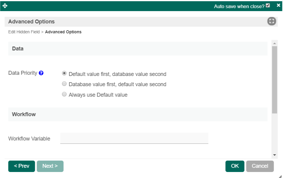Close the dialog with the X icon
The height and width of the screenshot is (178, 283).
pos(278,5)
